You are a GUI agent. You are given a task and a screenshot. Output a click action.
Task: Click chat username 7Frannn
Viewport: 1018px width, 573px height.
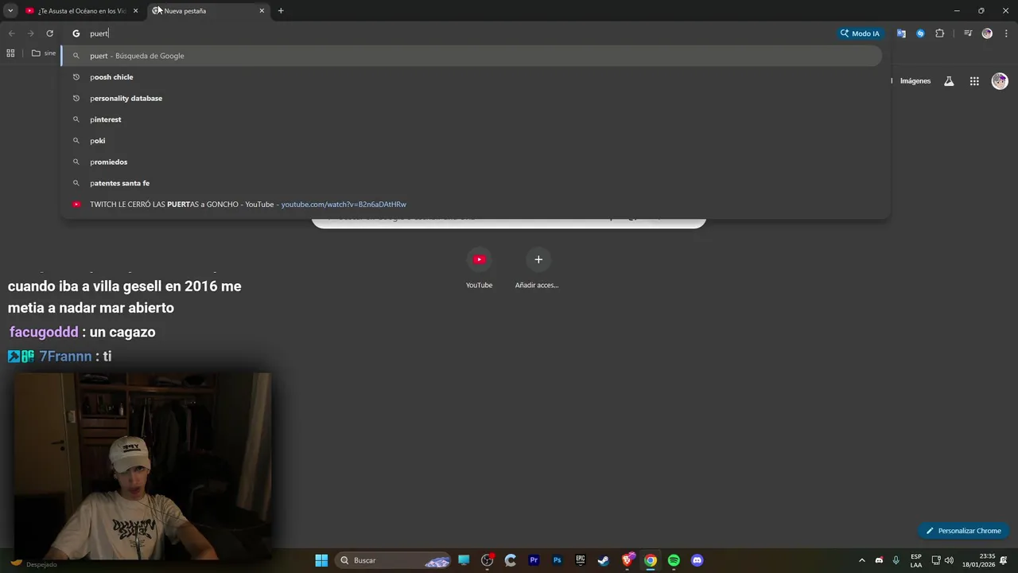tap(65, 357)
